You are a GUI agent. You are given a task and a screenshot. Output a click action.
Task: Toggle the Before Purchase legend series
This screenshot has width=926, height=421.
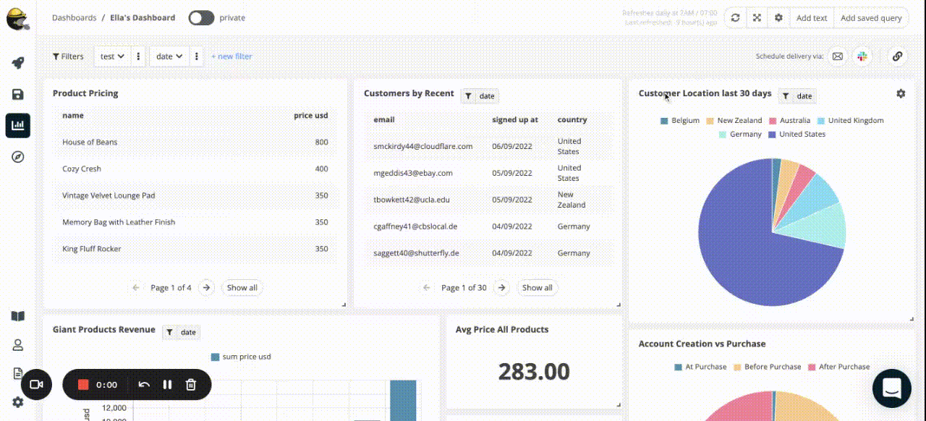click(768, 367)
